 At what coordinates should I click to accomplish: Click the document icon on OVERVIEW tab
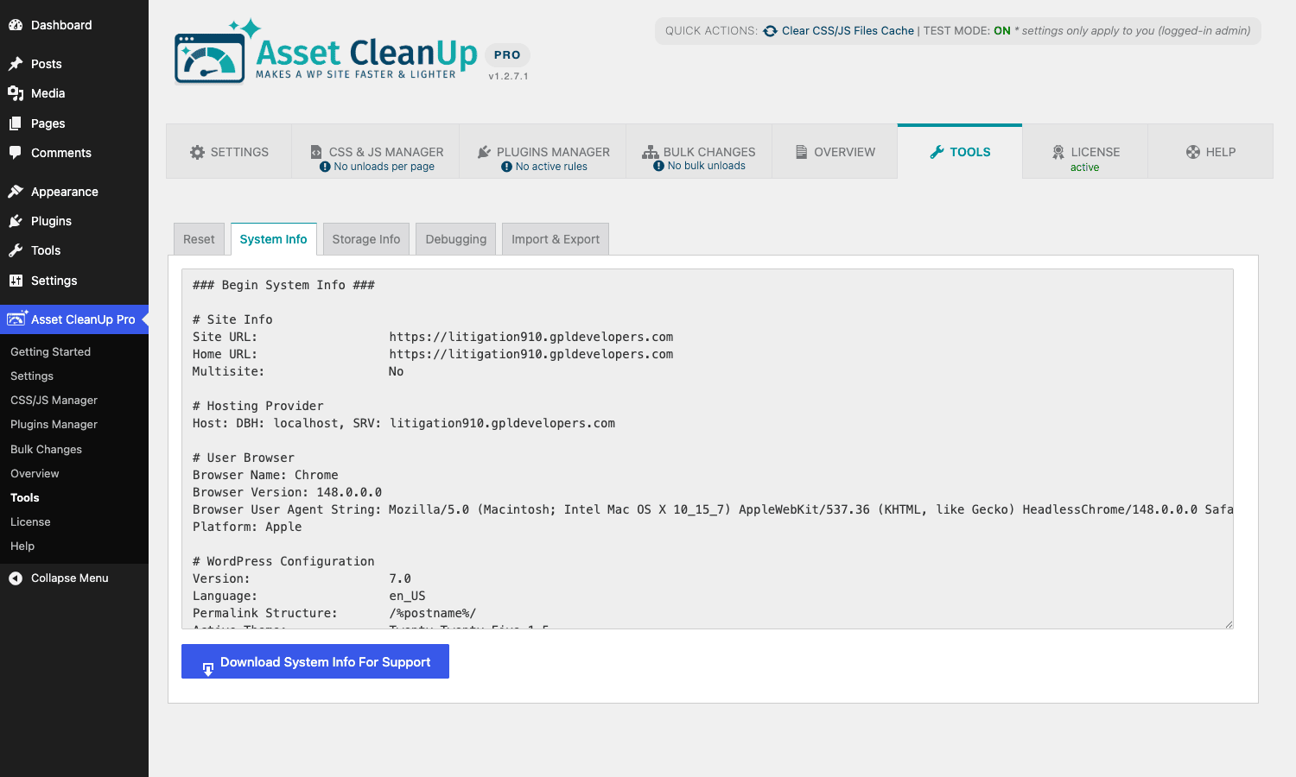click(802, 152)
